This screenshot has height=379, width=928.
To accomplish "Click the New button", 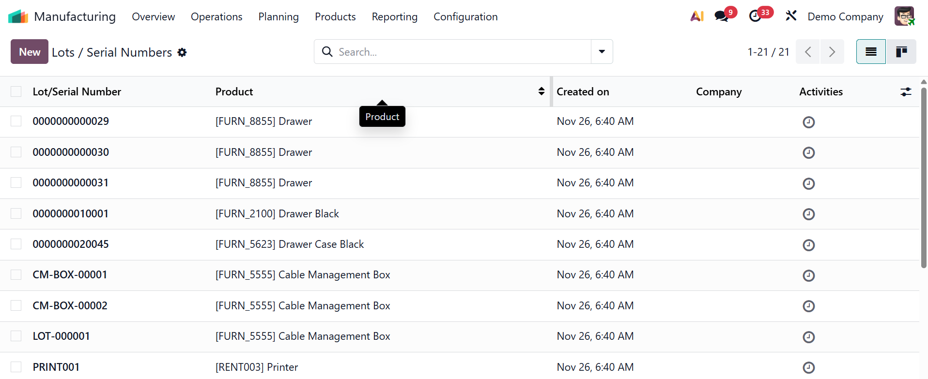I will 30,52.
